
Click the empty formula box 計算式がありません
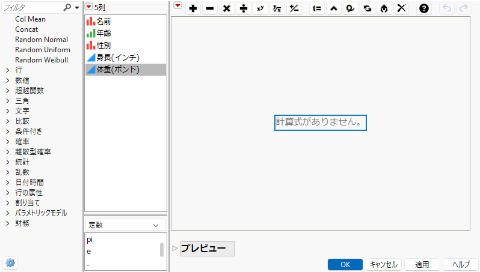point(320,122)
